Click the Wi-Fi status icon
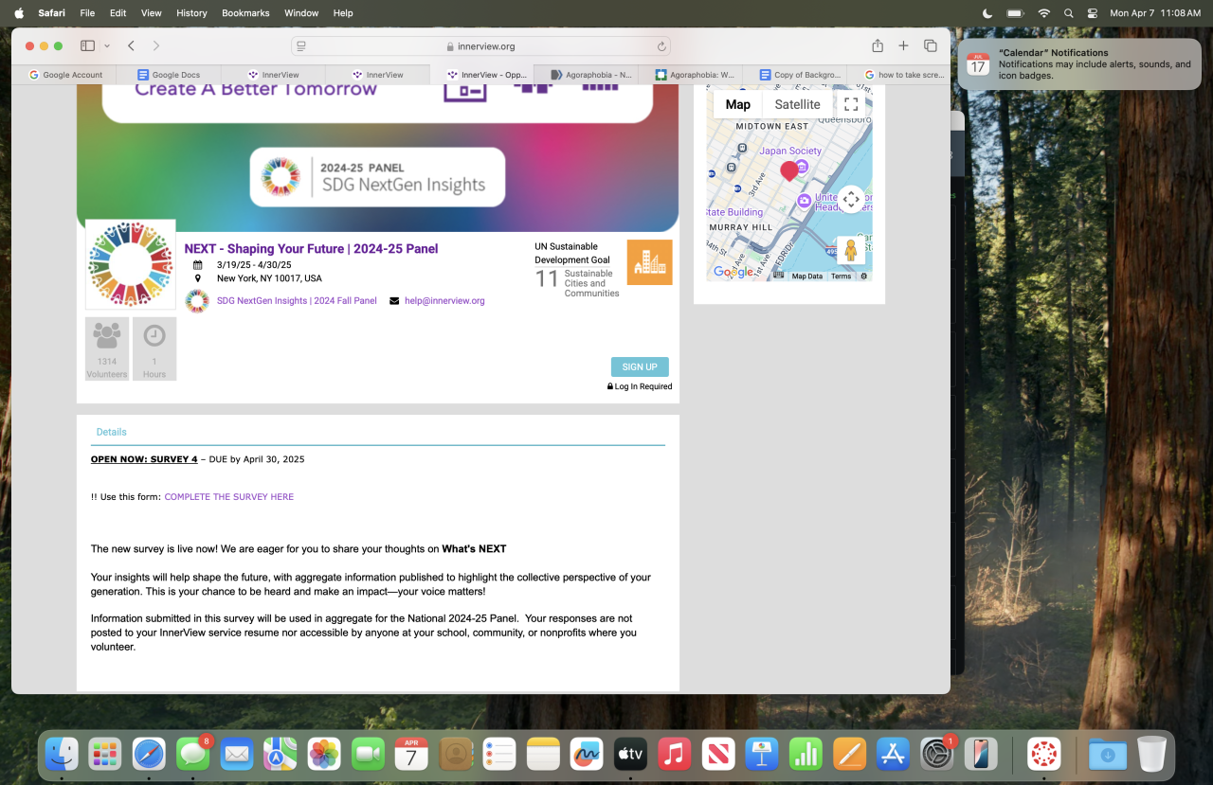Viewport: 1213px width, 785px height. coord(1044,13)
